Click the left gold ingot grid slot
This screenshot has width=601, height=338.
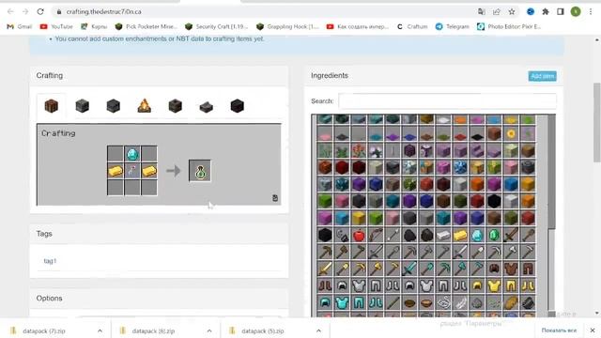[116, 171]
